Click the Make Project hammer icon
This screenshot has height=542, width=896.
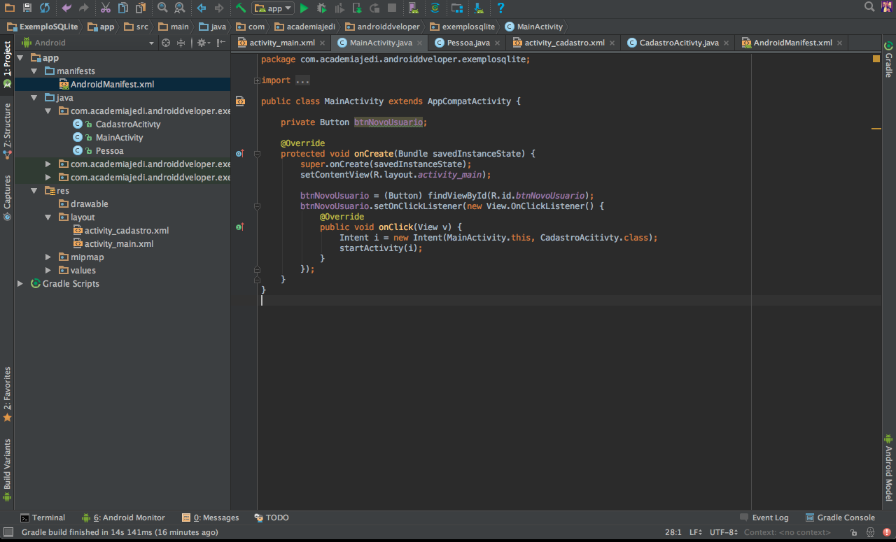241,8
